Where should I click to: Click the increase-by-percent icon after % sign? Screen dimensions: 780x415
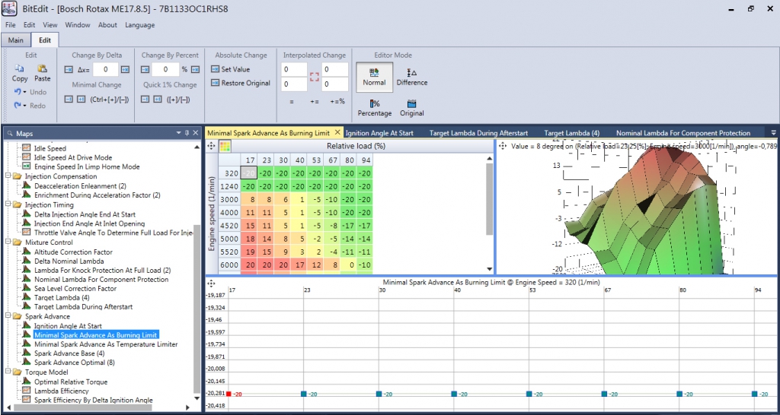click(196, 69)
